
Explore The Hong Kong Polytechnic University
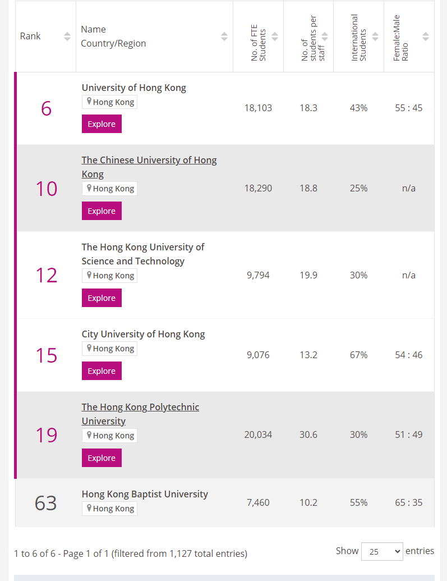tap(102, 458)
